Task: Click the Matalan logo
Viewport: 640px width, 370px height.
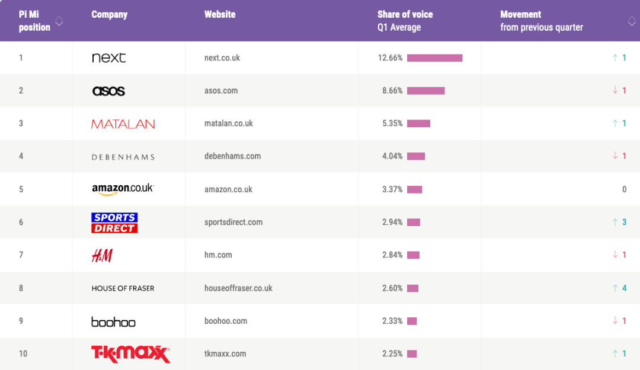Action: (123, 124)
